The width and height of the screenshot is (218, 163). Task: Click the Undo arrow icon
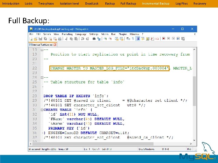(83, 39)
